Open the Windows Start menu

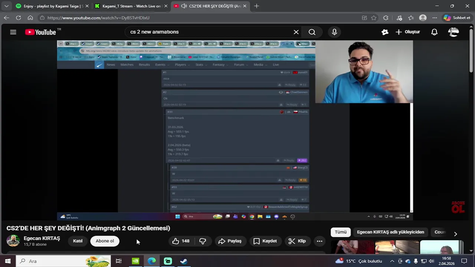pyautogui.click(x=7, y=261)
